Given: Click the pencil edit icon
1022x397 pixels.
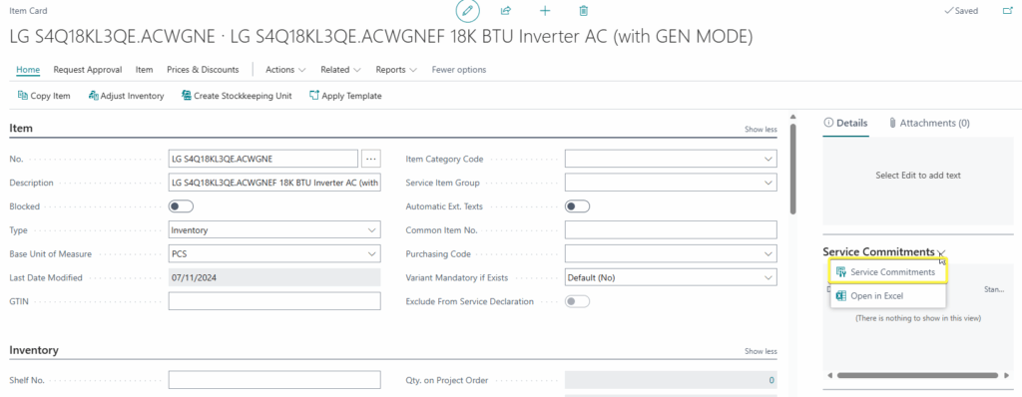Looking at the screenshot, I should [467, 11].
